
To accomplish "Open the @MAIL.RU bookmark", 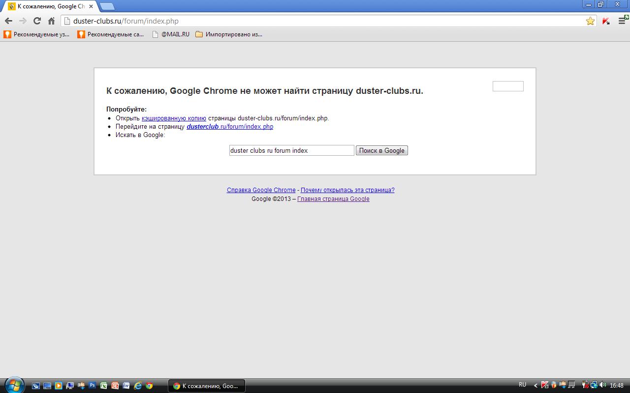I will 171,34.
